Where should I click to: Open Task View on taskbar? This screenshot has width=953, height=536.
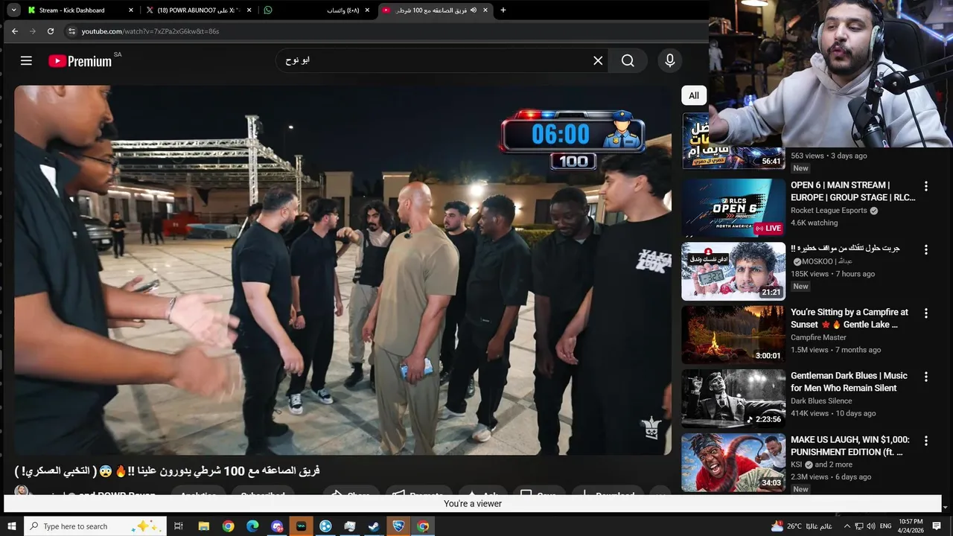coord(179,526)
